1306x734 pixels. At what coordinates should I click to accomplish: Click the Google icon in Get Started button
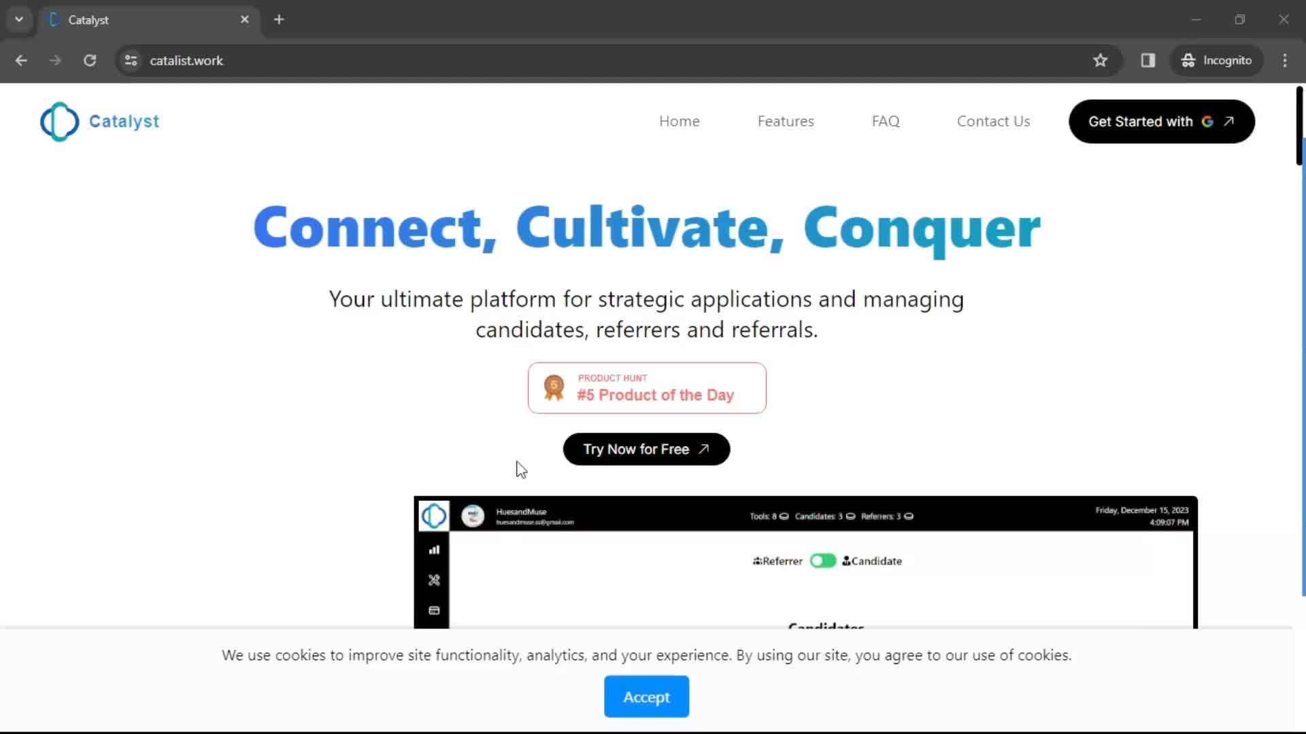[1208, 121]
